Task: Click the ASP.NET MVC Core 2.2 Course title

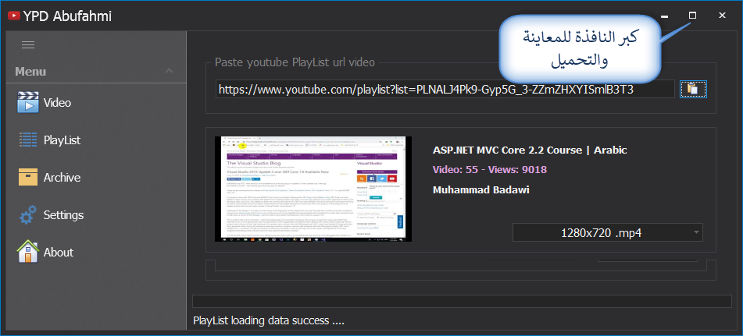Action: (x=530, y=150)
